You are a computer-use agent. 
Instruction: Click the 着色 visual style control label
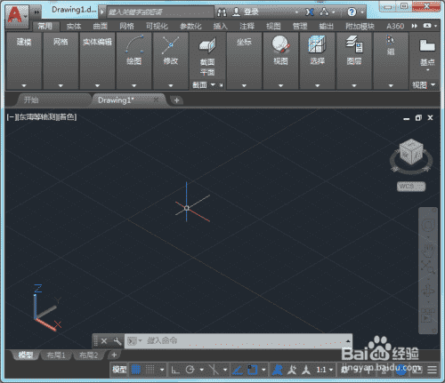(67, 117)
